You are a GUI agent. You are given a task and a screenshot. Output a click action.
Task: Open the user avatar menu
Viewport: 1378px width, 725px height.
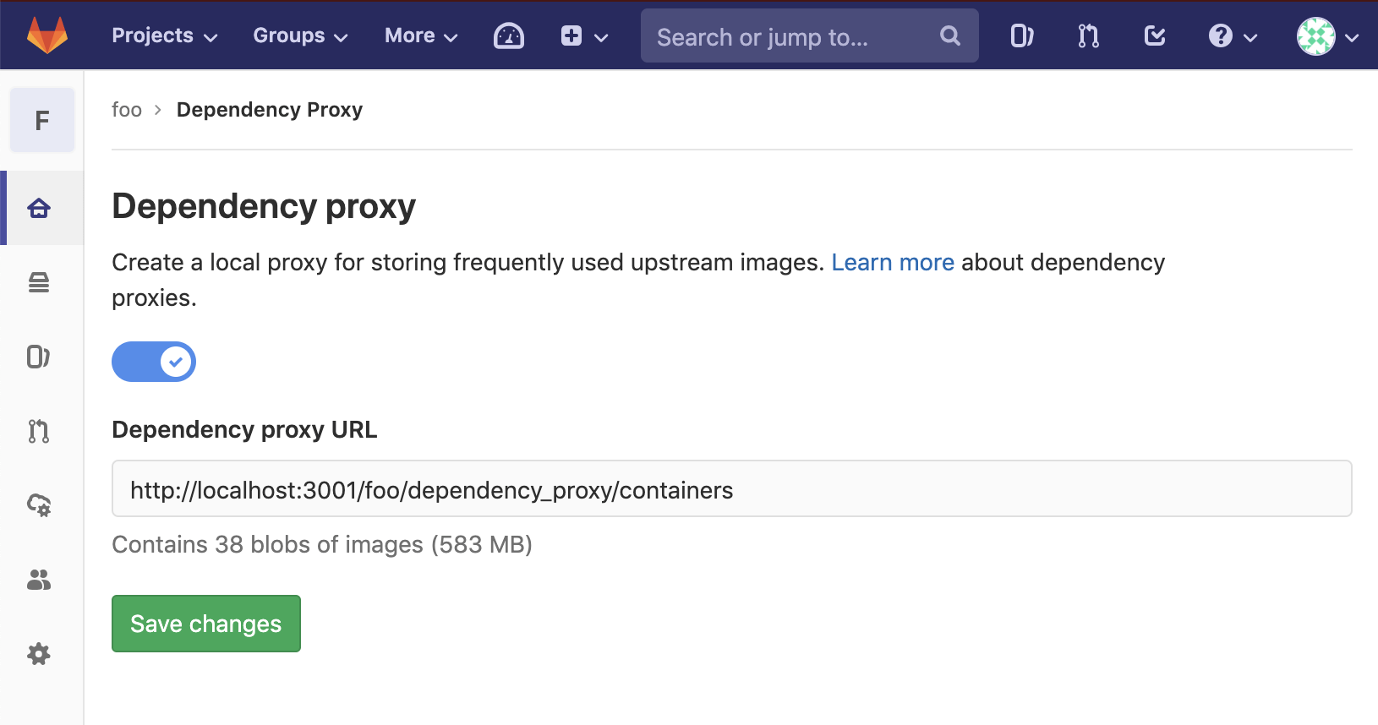pyautogui.click(x=1326, y=36)
